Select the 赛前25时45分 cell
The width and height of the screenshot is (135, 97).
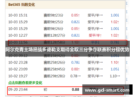[55, 69]
